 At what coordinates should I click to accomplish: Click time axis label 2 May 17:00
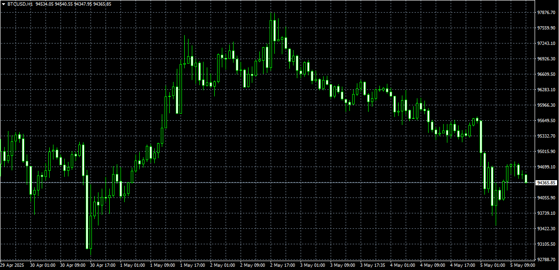(x=282, y=265)
